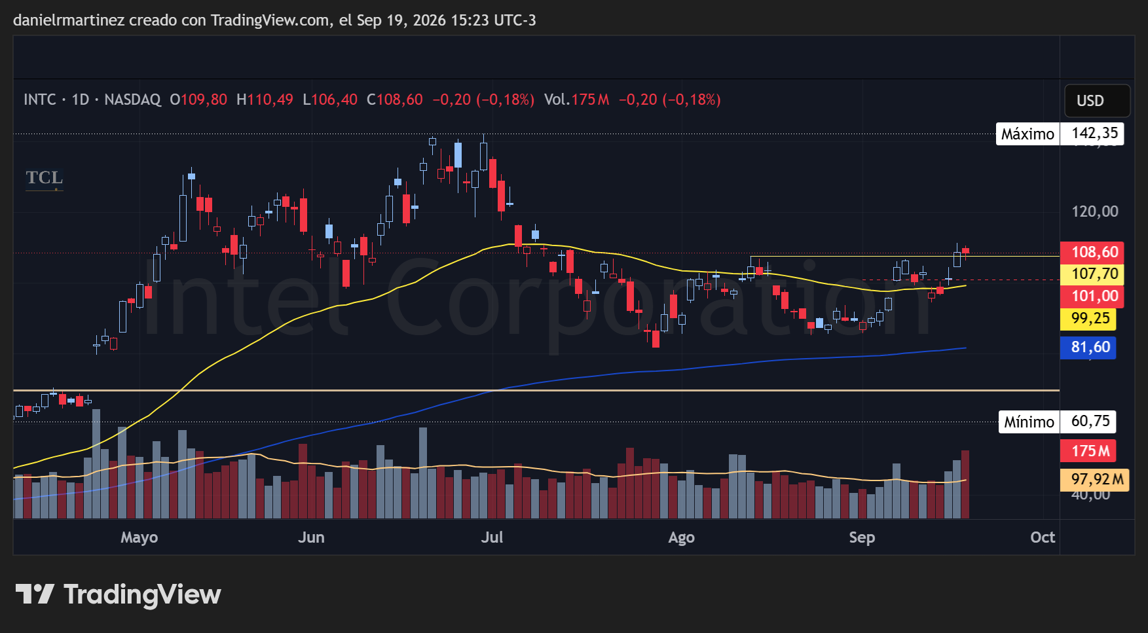Click the Jun label on the time axis
The width and height of the screenshot is (1148, 633).
tap(311, 537)
